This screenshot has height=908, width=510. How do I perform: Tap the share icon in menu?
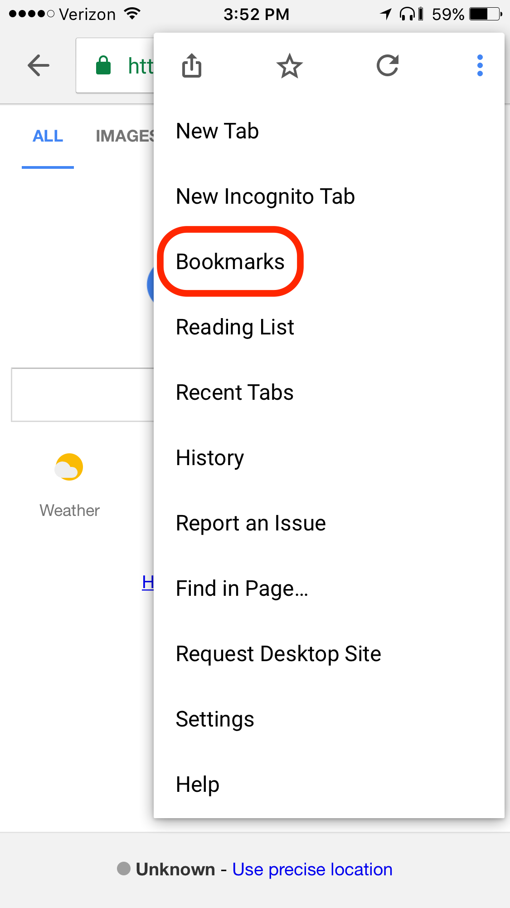coord(192,66)
